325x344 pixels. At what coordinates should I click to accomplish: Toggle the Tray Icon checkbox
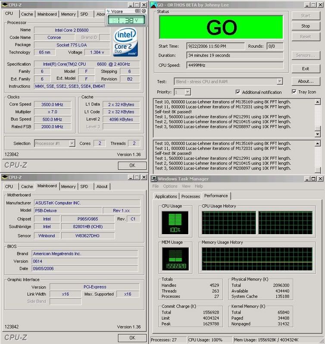tap(294, 92)
